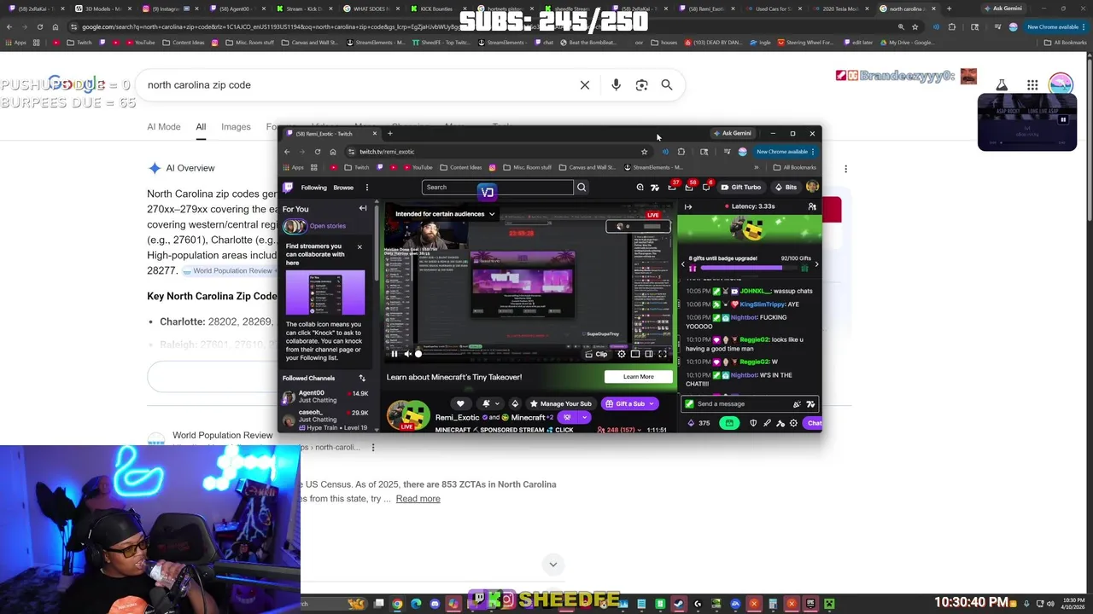This screenshot has height=614, width=1093.
Task: Open Twitch user avatar menu
Action: tap(812, 187)
